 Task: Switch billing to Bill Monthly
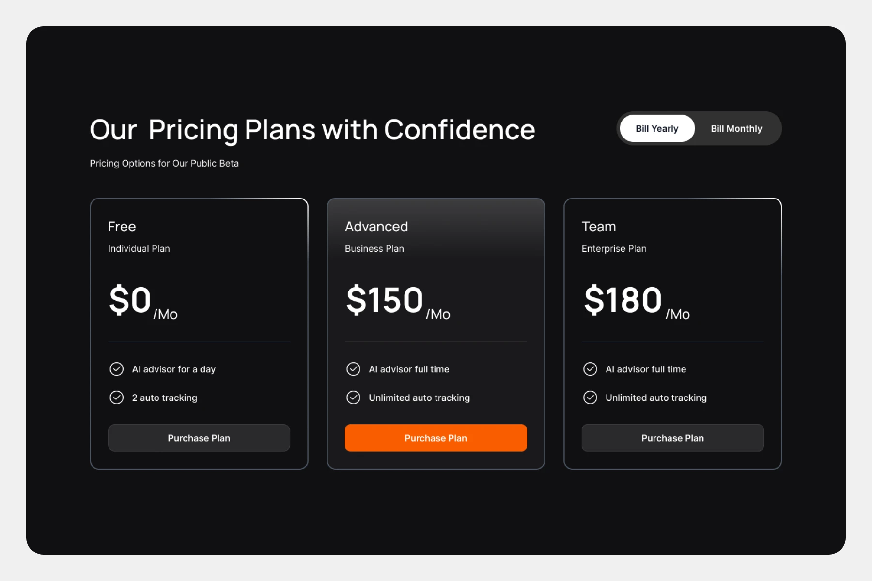click(x=736, y=128)
